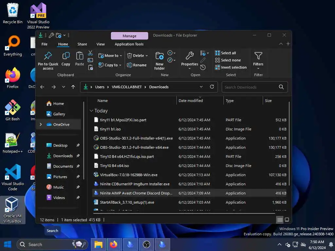Viewport: 335px width, 251px height.
Task: Open the Application Tools tab
Action: 129,44
